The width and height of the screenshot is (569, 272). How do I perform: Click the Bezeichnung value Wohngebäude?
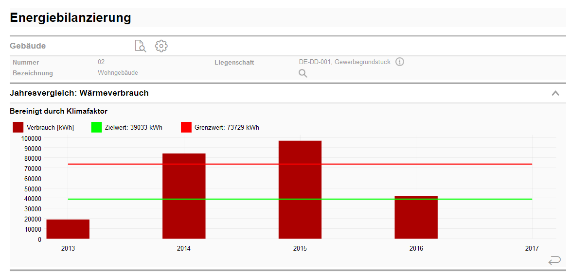tap(118, 73)
